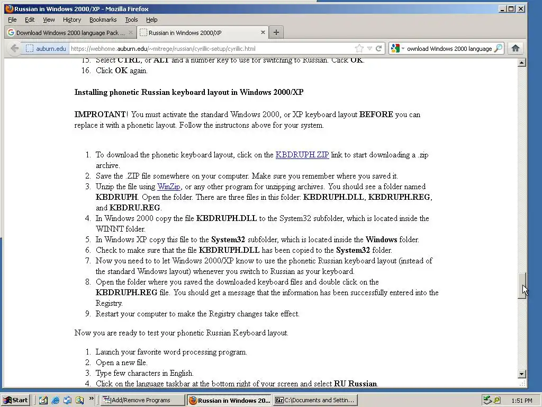Switch to Add/Remove Programs taskbar window

[143, 400]
